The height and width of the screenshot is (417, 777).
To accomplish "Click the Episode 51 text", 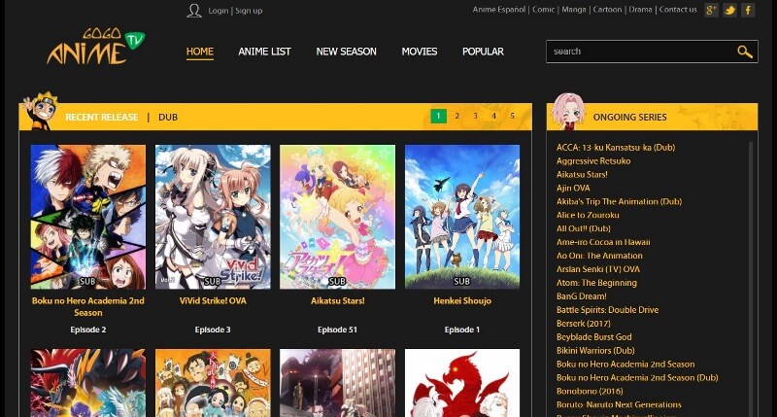I will pos(337,330).
